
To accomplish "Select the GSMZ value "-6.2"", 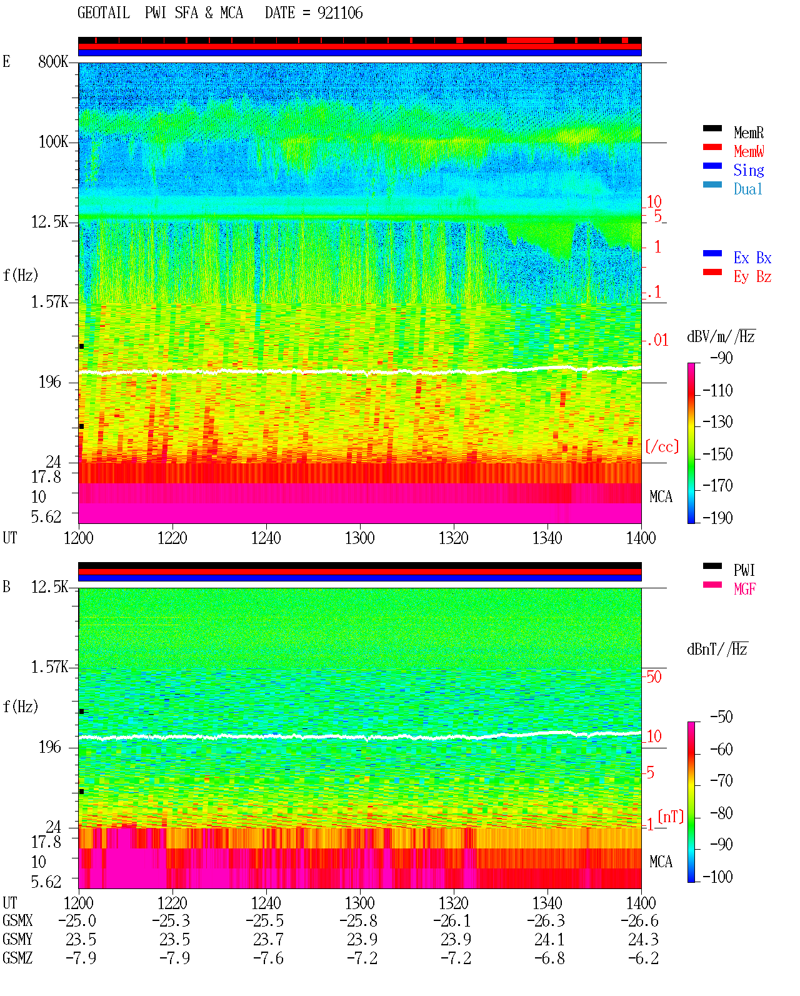I will click(644, 958).
